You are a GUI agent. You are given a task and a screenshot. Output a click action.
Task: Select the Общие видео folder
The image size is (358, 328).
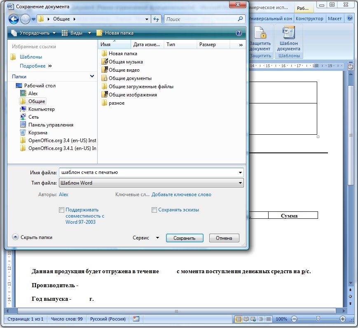click(x=121, y=70)
